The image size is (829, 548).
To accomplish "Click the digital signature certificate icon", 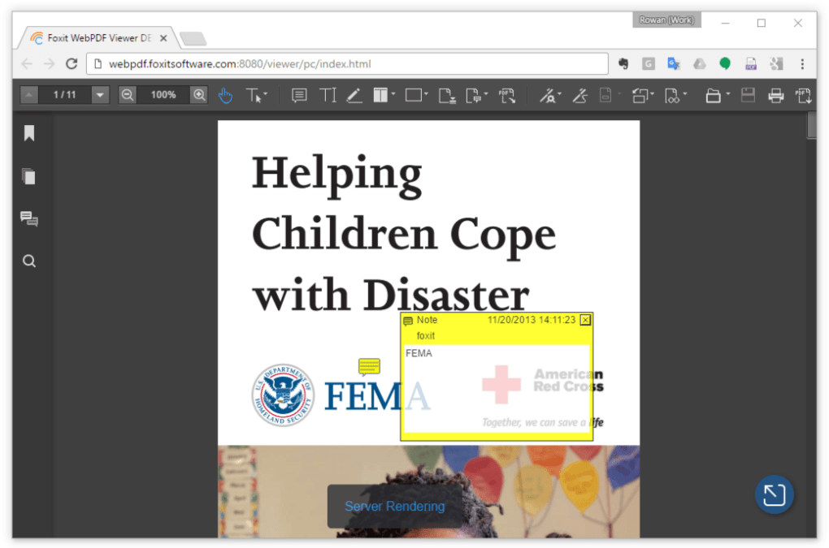I will pyautogui.click(x=547, y=96).
